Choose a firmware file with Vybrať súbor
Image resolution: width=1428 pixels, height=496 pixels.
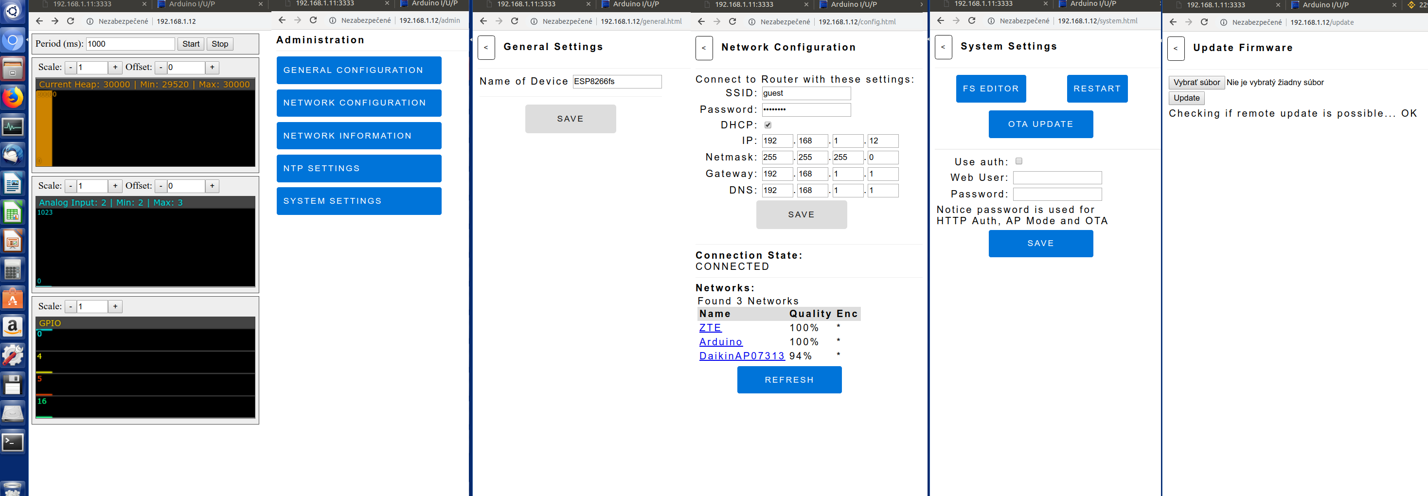click(x=1196, y=83)
